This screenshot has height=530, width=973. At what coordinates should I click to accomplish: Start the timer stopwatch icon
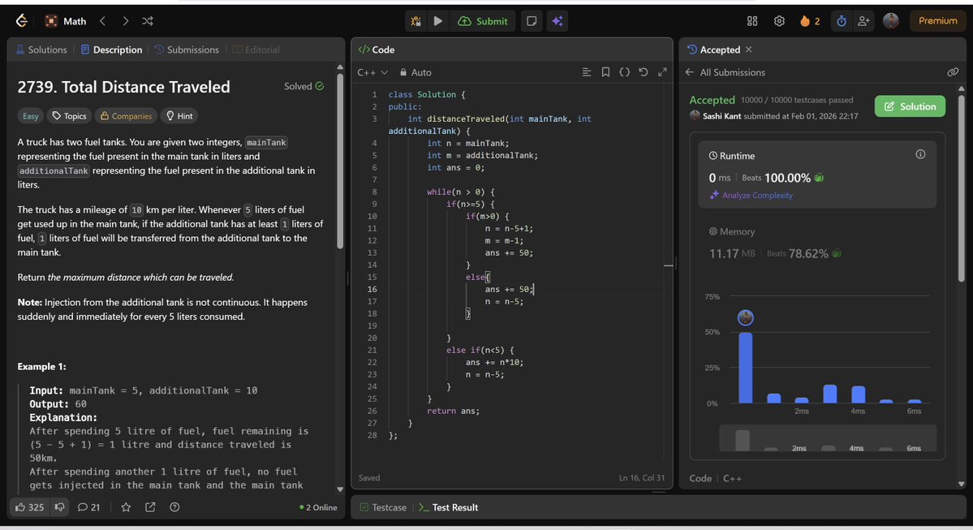coord(842,21)
